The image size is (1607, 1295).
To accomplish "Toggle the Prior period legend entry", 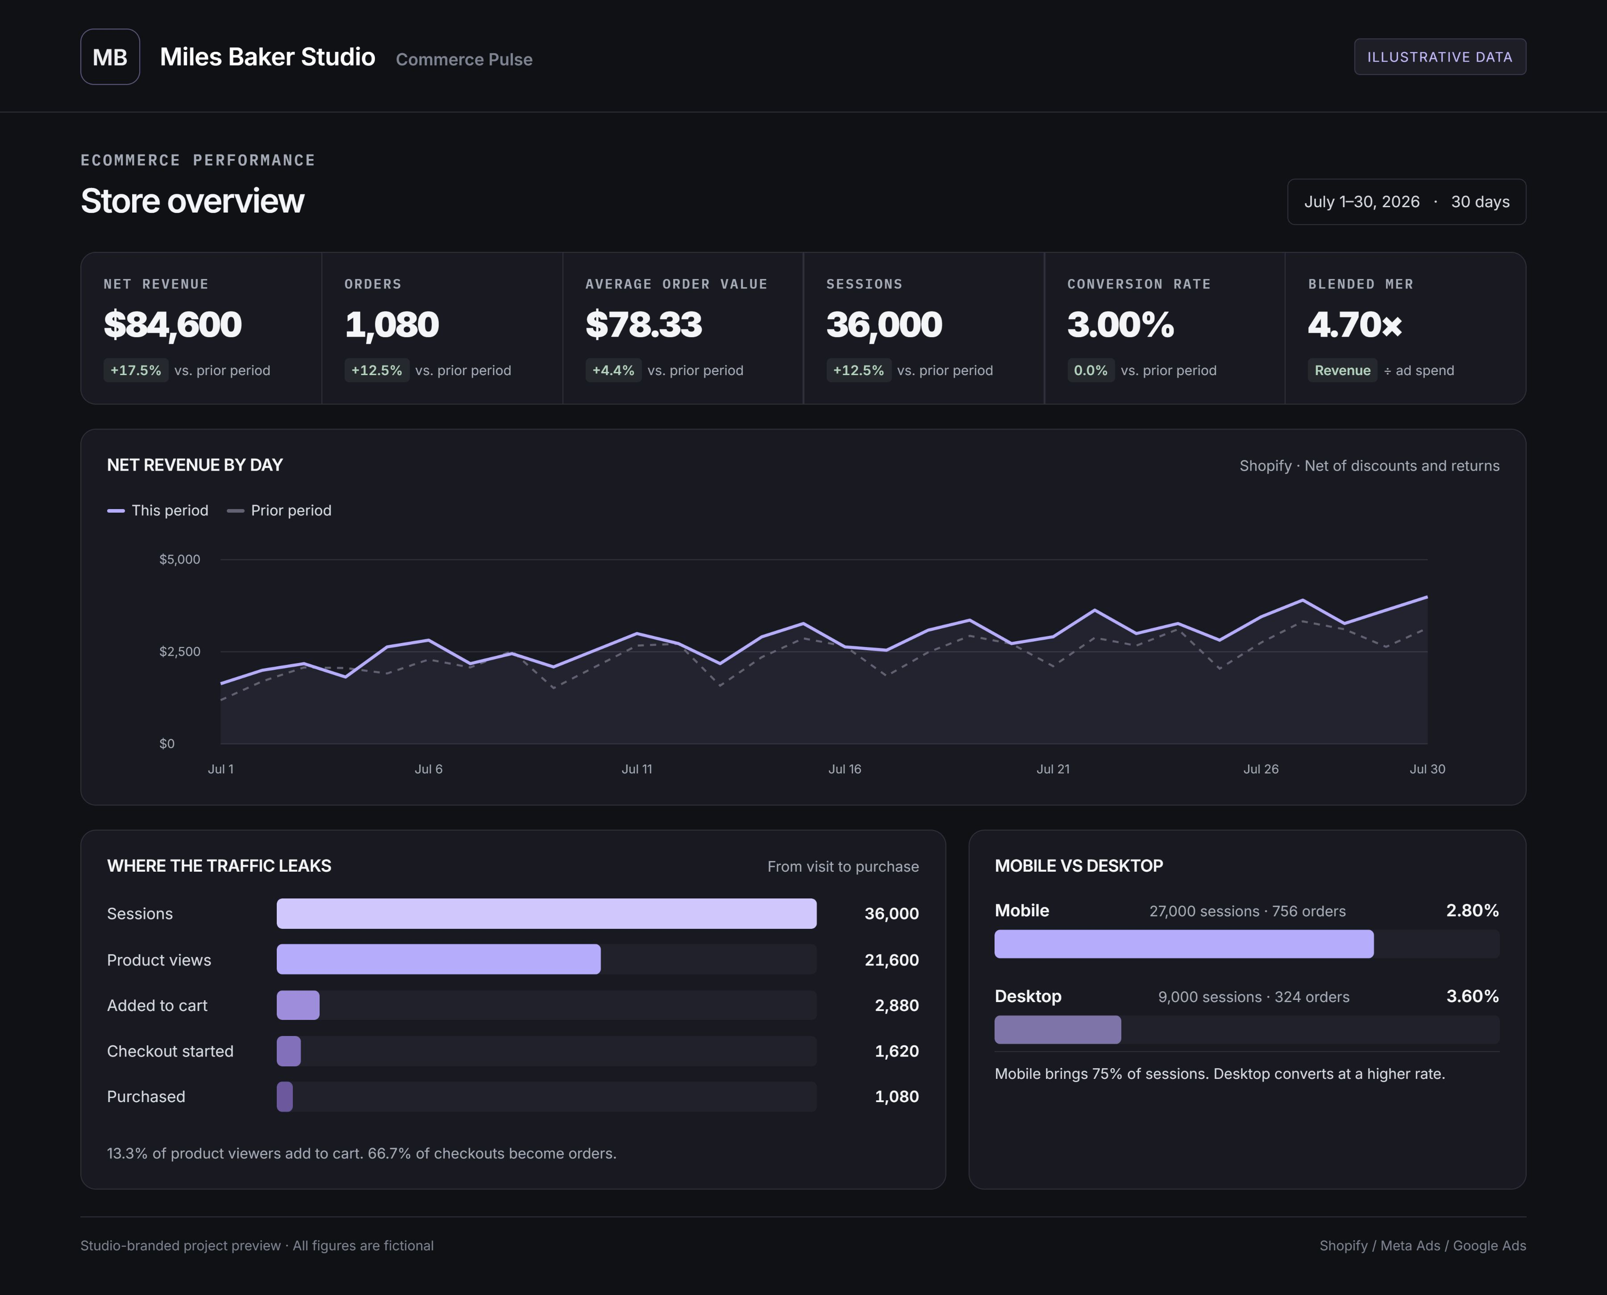I will click(279, 510).
